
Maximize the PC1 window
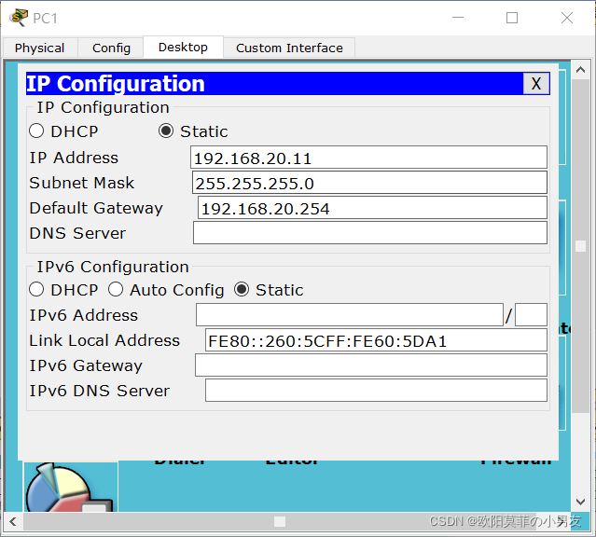pos(512,18)
